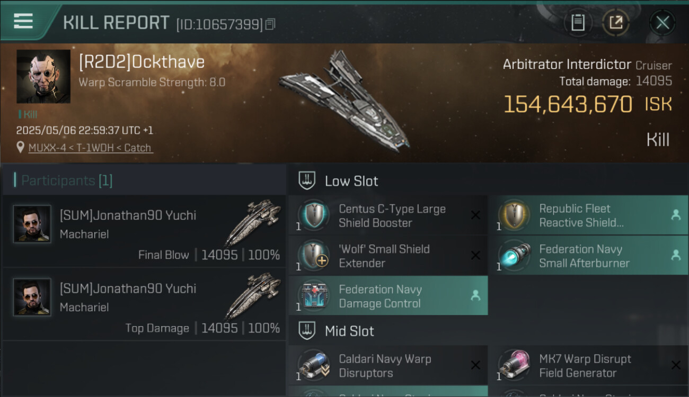Click the Arbitrator Interdictor ship image

(x=346, y=100)
